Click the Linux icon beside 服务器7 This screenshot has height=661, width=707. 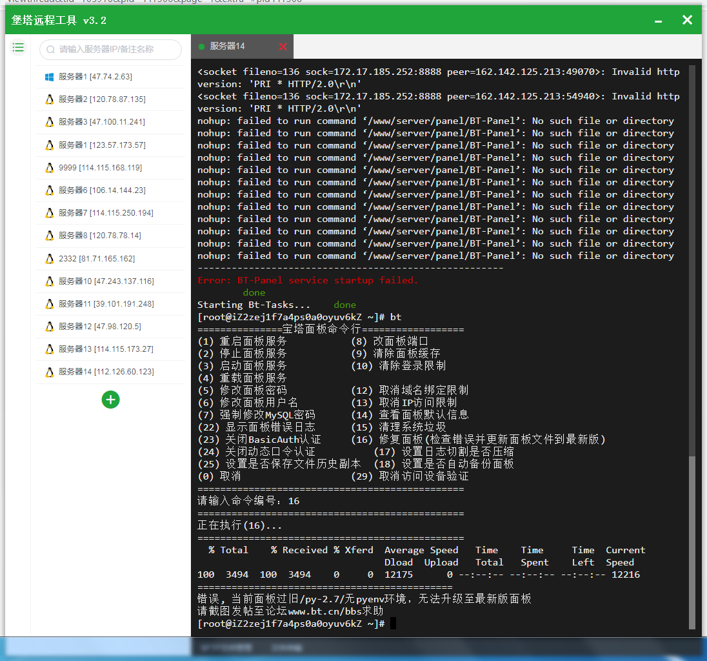[49, 213]
